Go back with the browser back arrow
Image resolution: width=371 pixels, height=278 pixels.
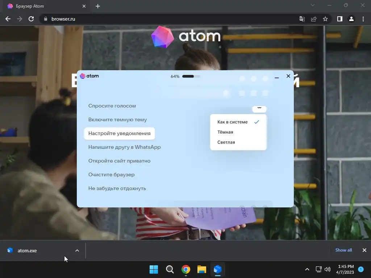(8, 19)
